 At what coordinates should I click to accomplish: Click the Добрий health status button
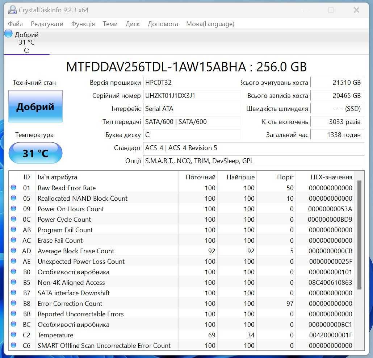tap(35, 106)
